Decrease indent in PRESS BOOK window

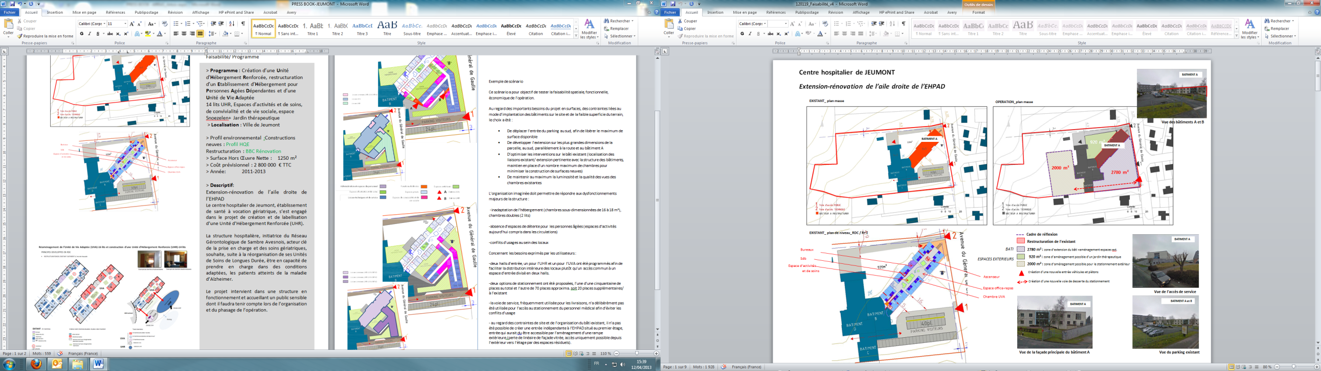click(x=213, y=23)
